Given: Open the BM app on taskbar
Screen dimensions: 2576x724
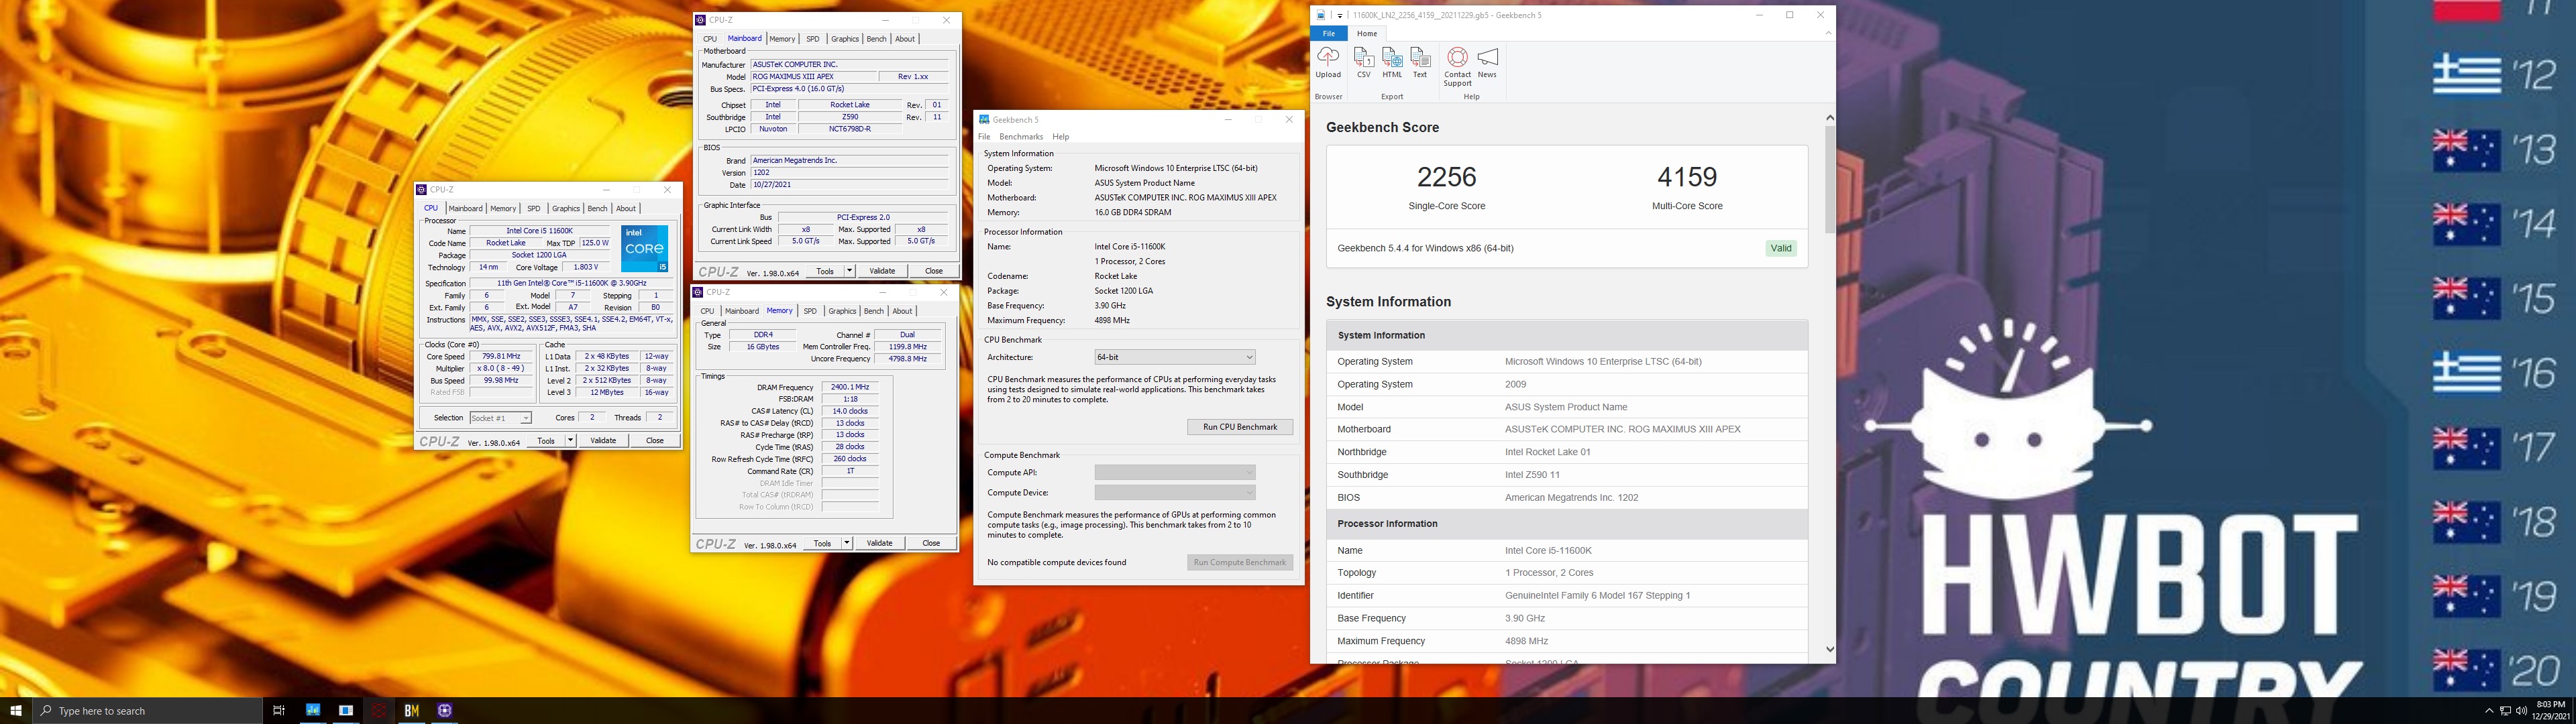Looking at the screenshot, I should [411, 711].
